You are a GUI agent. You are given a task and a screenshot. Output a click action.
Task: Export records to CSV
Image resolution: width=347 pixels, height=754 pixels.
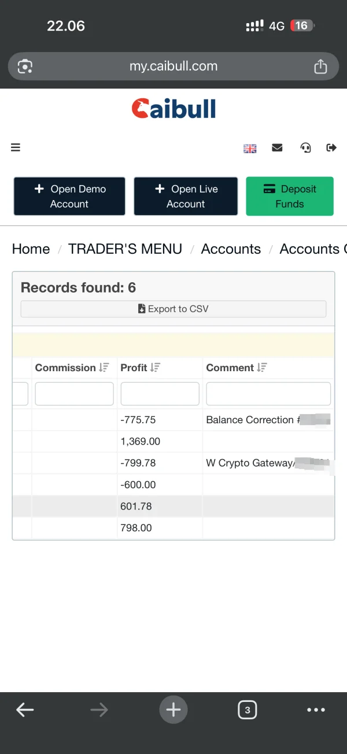[173, 309]
